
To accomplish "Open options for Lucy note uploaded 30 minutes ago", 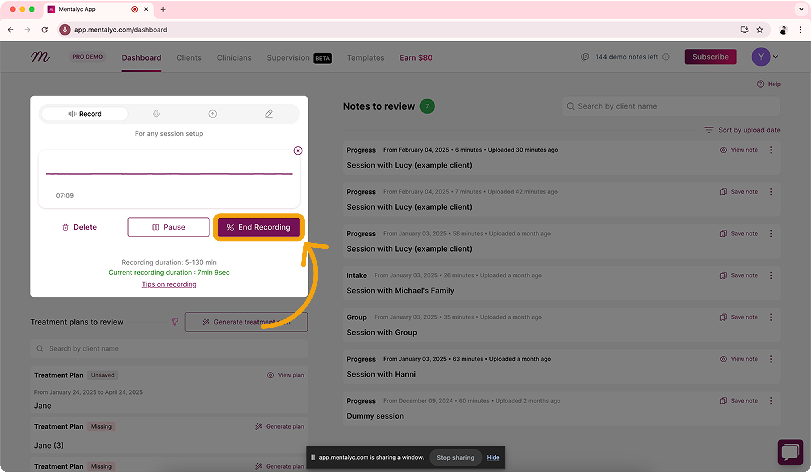I will [x=771, y=150].
